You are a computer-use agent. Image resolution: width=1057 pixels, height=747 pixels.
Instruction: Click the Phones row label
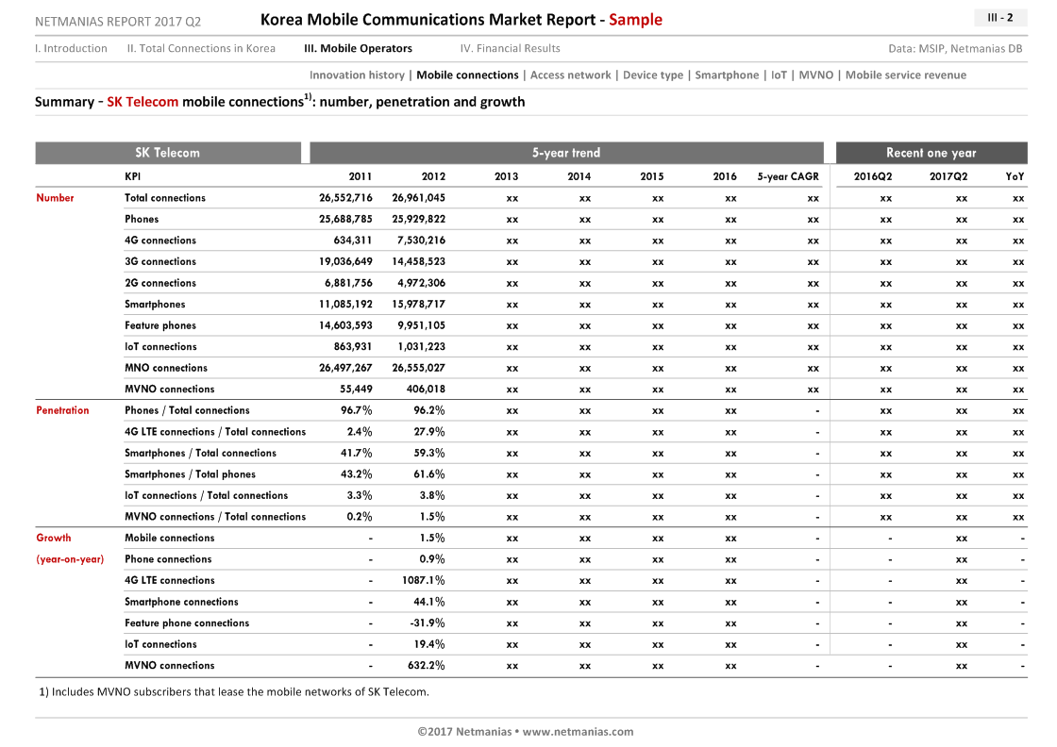point(142,219)
